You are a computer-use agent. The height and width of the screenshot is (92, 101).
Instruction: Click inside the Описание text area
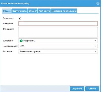click(58, 32)
